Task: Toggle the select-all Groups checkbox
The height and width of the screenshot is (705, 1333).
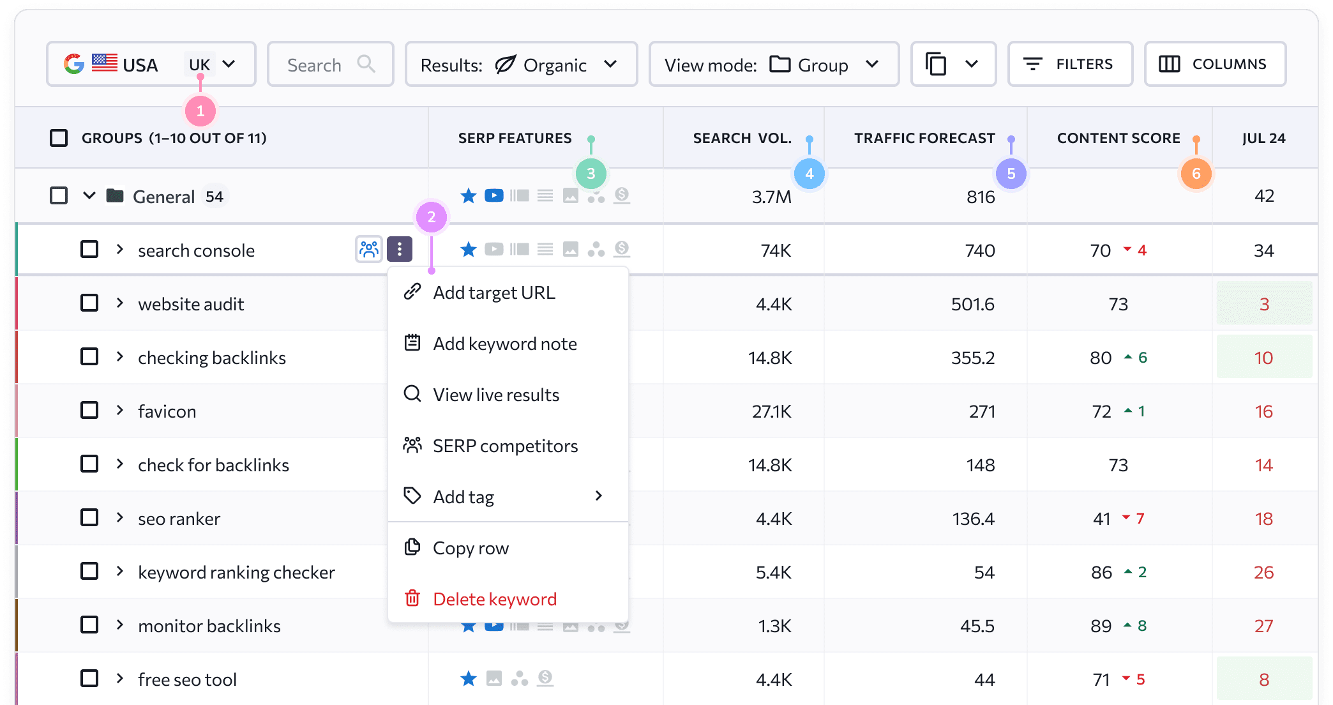Action: (59, 138)
